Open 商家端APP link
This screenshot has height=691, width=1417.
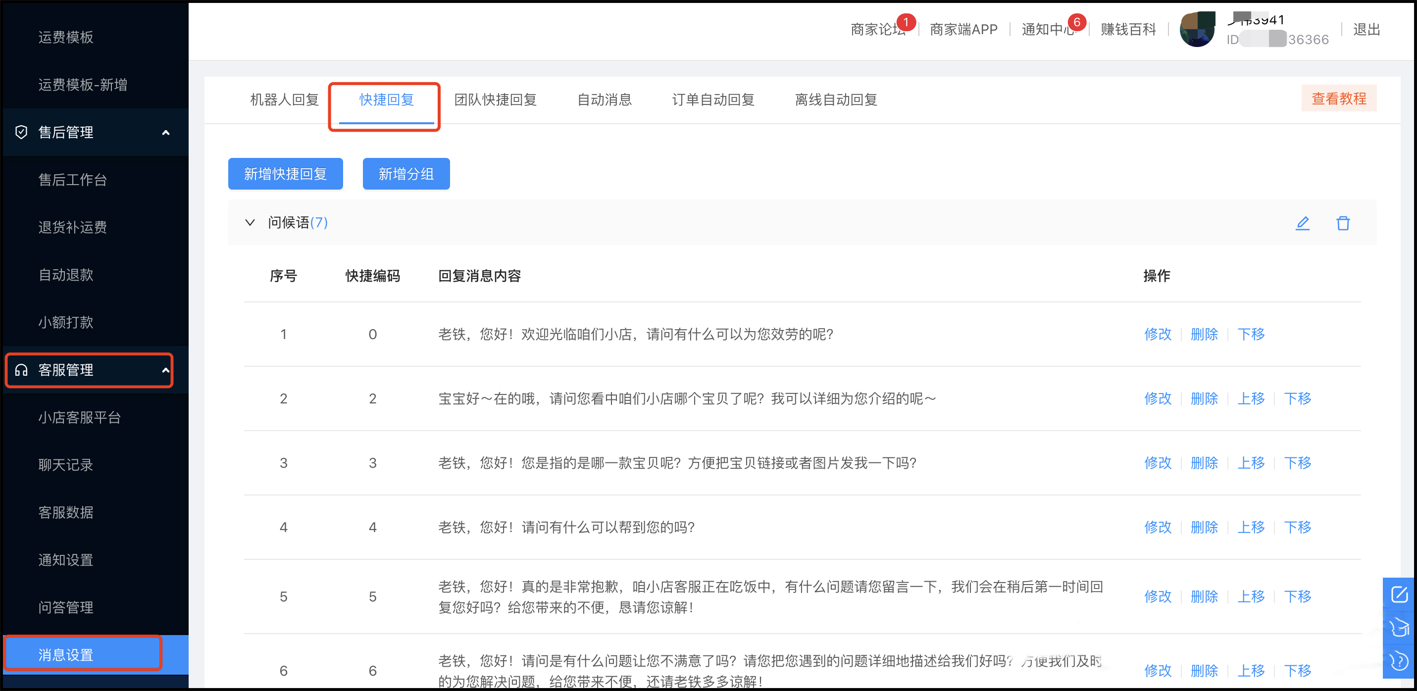coord(963,29)
